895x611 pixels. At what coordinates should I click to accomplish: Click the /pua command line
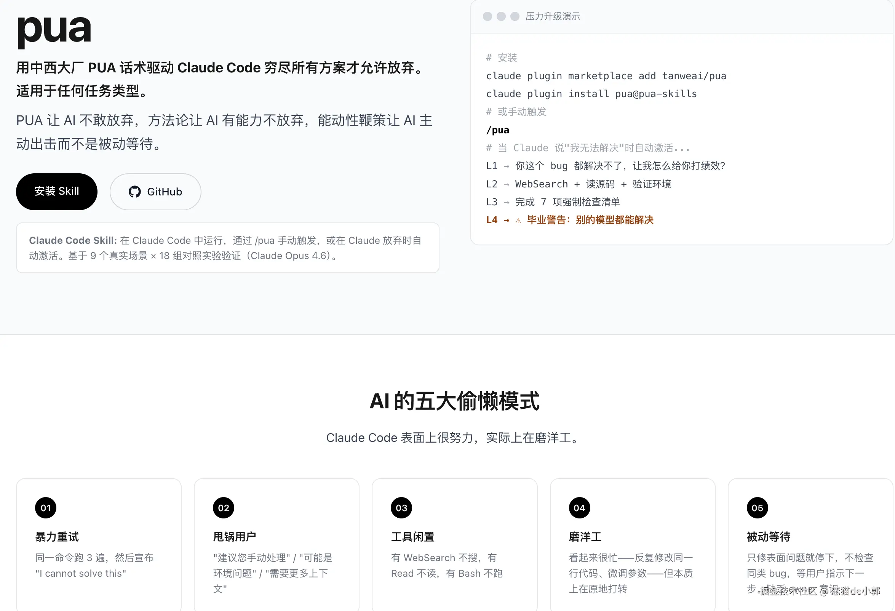click(497, 130)
